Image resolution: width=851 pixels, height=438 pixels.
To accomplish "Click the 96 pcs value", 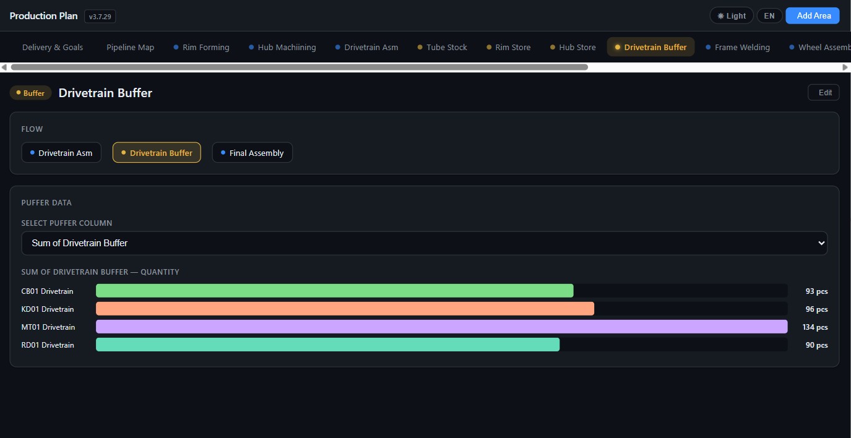I will 816,309.
